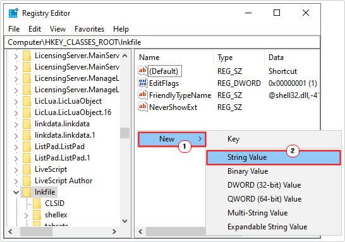Click the Registry Editor app icon in the title bar

[x=13, y=13]
